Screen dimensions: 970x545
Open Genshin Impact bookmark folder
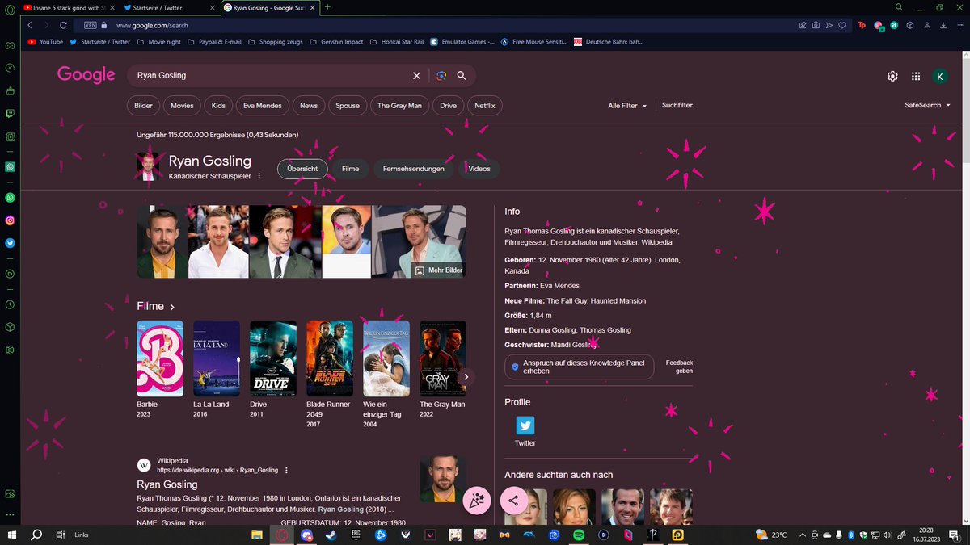338,41
